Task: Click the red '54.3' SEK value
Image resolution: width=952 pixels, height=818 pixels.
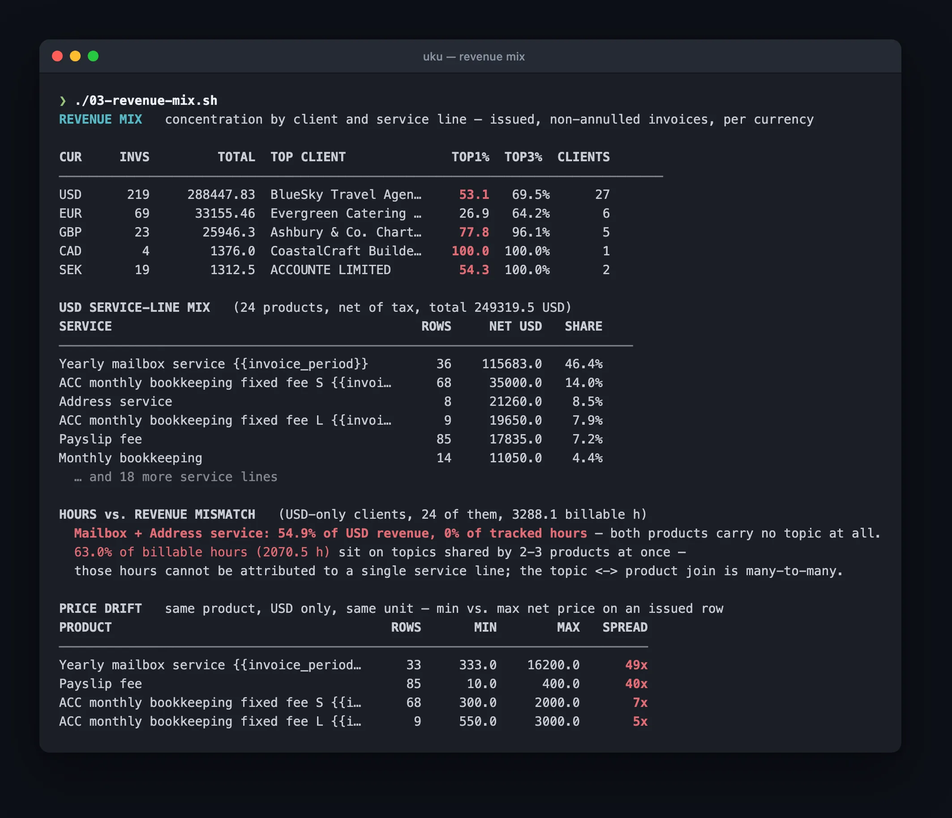Action: tap(474, 270)
